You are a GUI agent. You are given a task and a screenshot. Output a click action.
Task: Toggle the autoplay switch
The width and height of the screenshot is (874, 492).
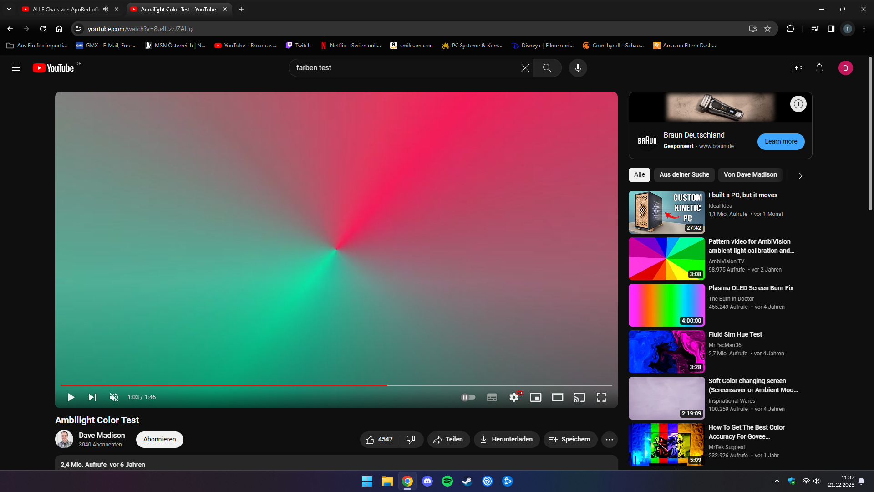pyautogui.click(x=468, y=397)
